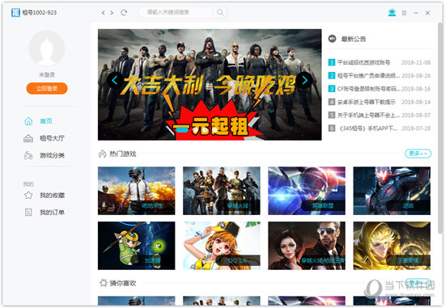Viewport: 445px width, 308px height.
Task: Open the customer service headset icon
Action: tap(392, 12)
